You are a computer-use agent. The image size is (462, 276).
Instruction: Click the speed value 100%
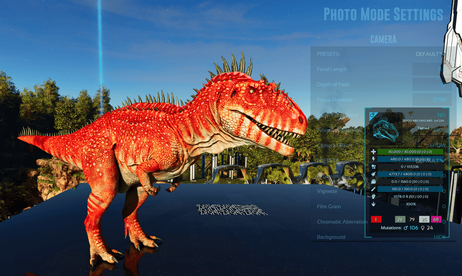411,204
